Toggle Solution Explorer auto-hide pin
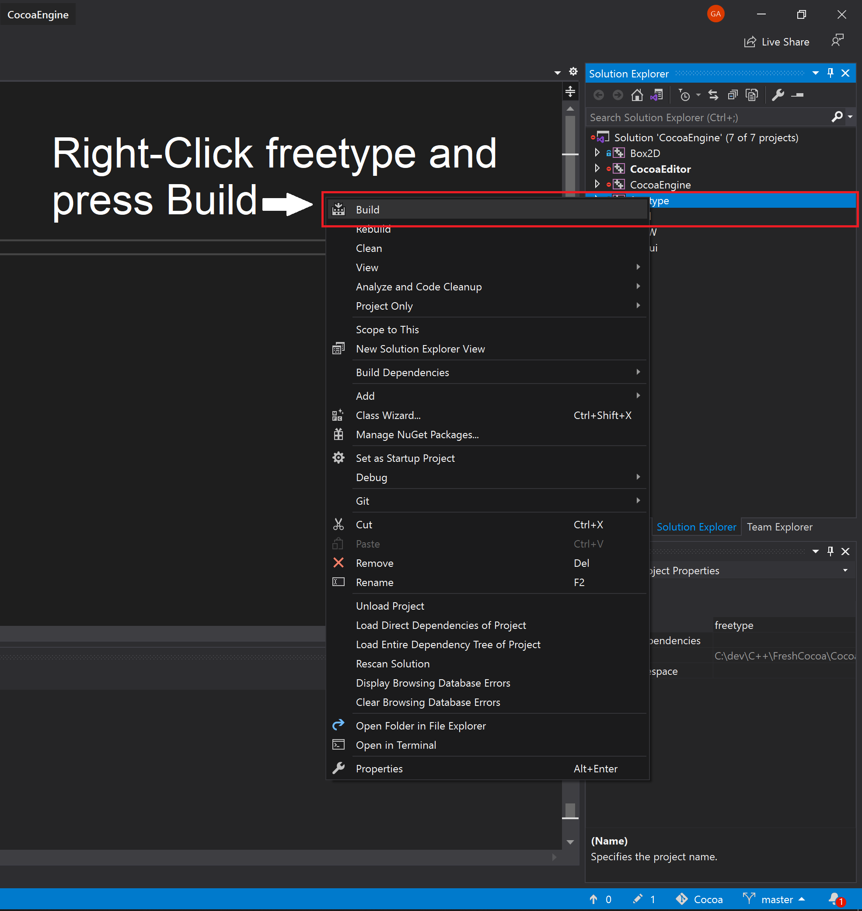 [x=831, y=73]
